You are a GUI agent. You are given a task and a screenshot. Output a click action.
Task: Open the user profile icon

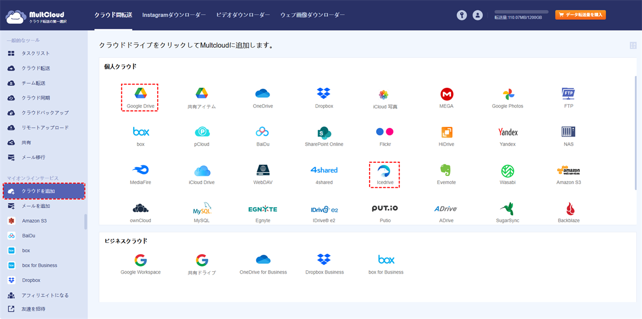tap(478, 15)
